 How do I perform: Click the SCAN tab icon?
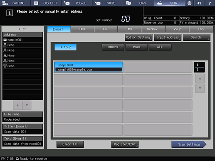point(159,3)
